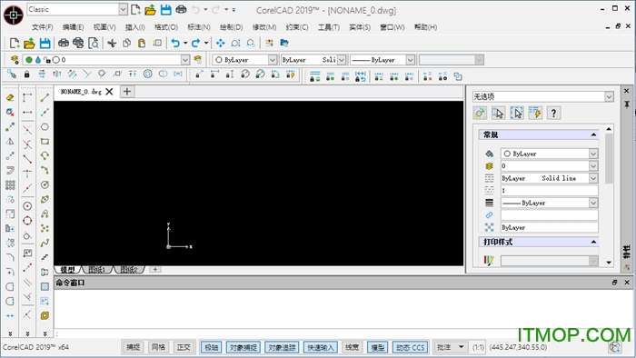Toggle 对象捕捉 entity snap
This screenshot has width=636, height=358.
(x=243, y=347)
